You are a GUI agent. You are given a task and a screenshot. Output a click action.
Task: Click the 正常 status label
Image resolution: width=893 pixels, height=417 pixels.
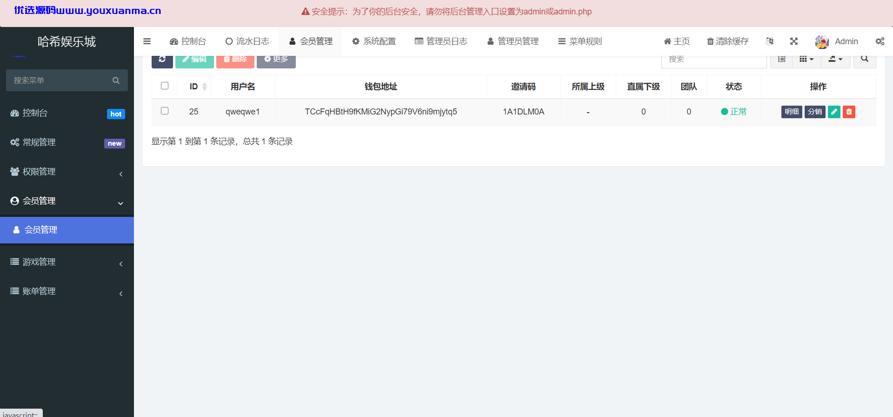(739, 112)
